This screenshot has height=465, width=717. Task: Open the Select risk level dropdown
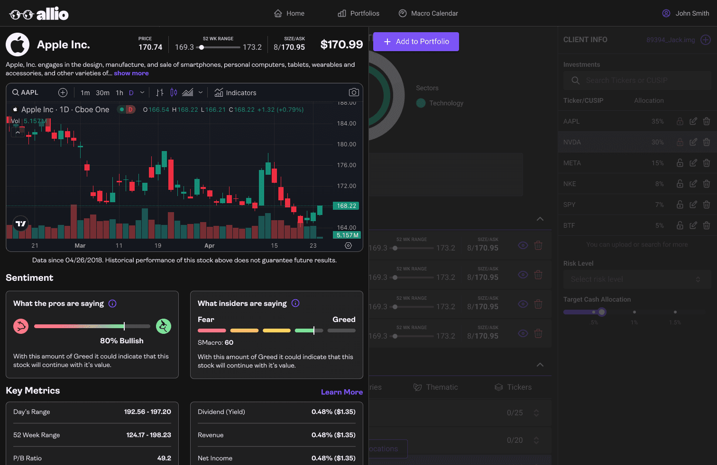pos(637,279)
